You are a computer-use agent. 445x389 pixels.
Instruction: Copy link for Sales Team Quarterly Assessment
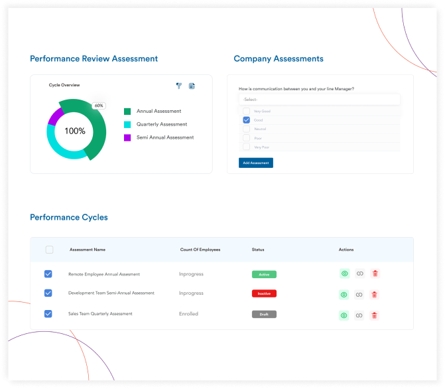tap(359, 315)
